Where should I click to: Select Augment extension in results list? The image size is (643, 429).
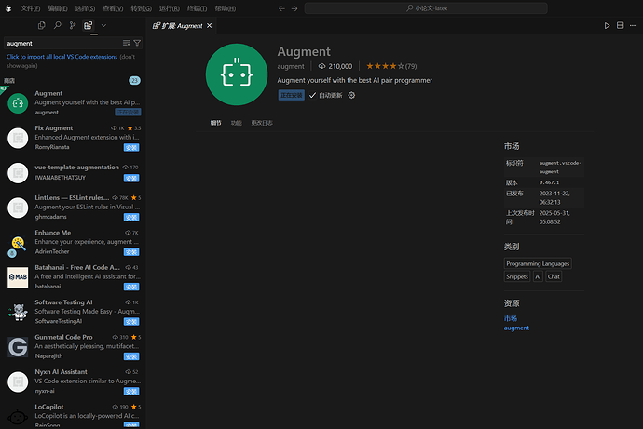coord(73,102)
